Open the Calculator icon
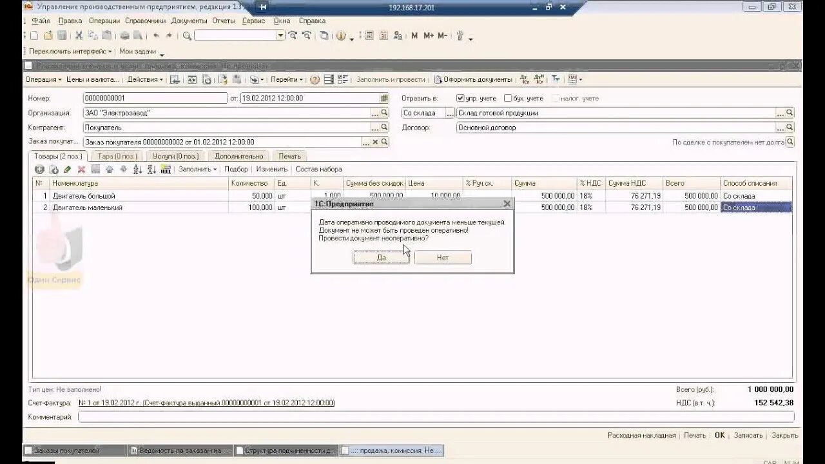 pyautogui.click(x=369, y=36)
